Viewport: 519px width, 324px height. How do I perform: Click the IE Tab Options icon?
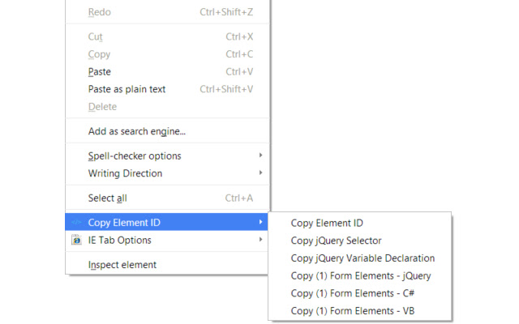[76, 240]
